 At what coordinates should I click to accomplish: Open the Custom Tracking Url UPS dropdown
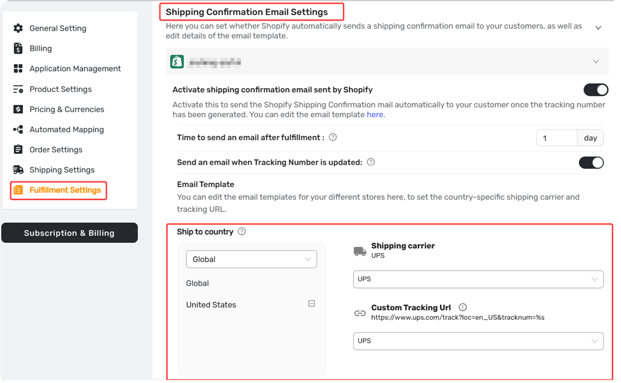(478, 341)
